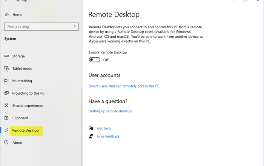Image resolution: width=264 pixels, height=166 pixels.
Task: Go to the Multitasking settings page
Action: (22, 81)
